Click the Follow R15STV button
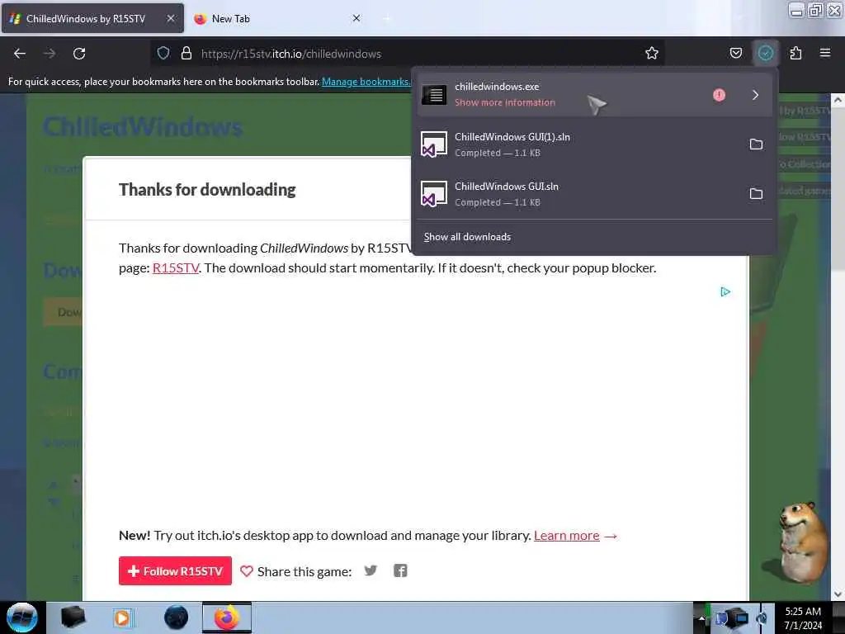The height and width of the screenshot is (634, 845). (175, 571)
